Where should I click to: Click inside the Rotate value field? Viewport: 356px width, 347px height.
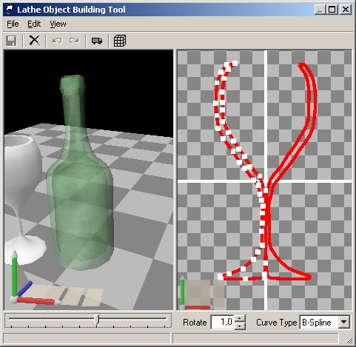point(222,322)
